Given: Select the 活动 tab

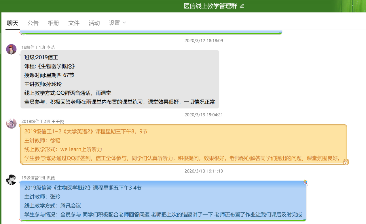Looking at the screenshot, I should (x=94, y=23).
